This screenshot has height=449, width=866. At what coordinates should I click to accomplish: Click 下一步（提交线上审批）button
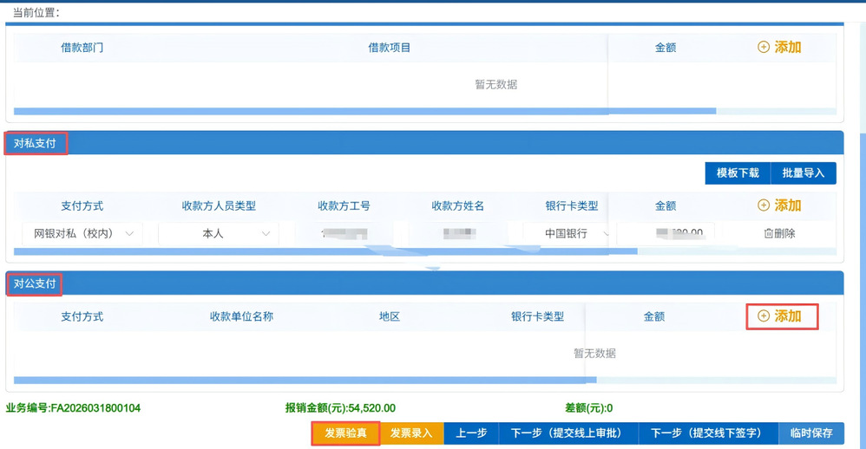point(567,433)
